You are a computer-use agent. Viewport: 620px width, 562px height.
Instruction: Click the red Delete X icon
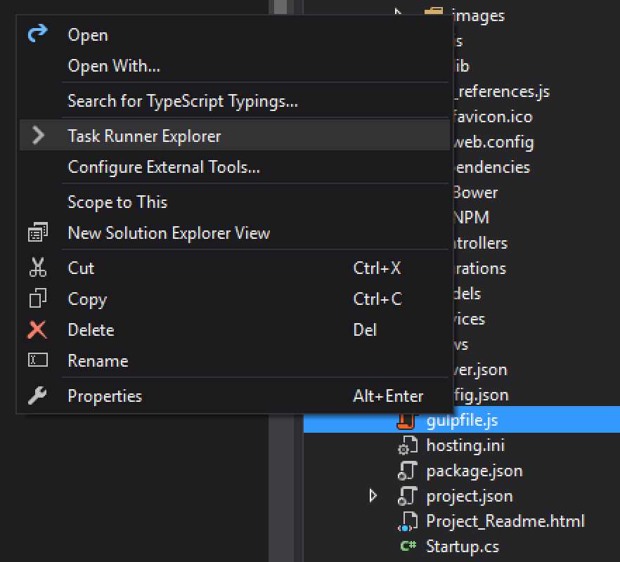point(37,329)
